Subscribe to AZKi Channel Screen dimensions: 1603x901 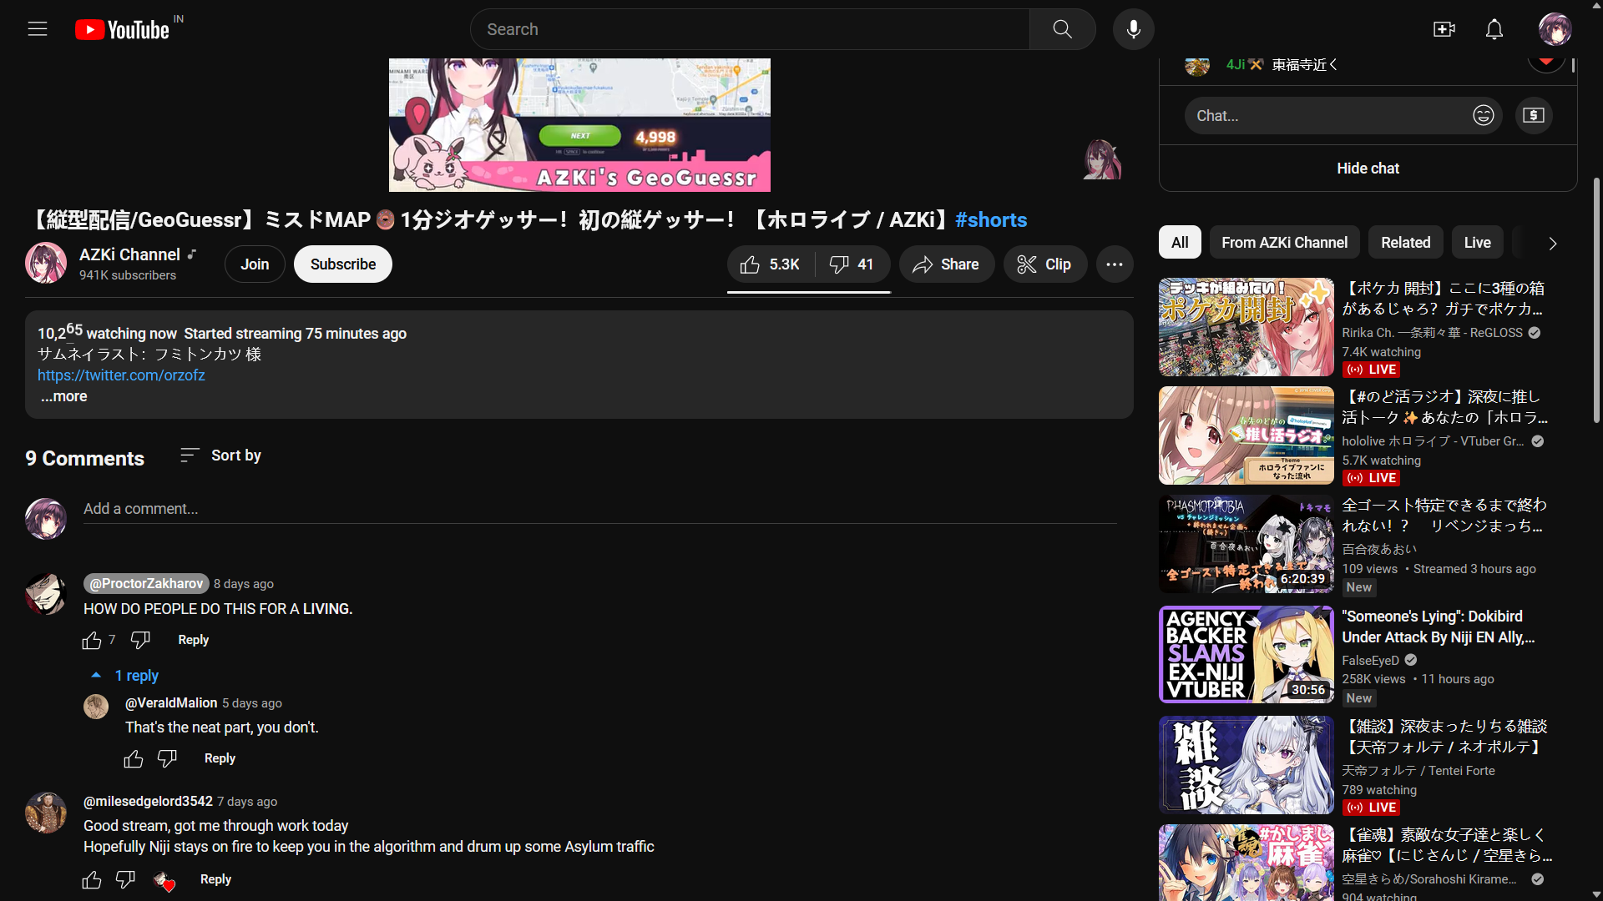343,264
